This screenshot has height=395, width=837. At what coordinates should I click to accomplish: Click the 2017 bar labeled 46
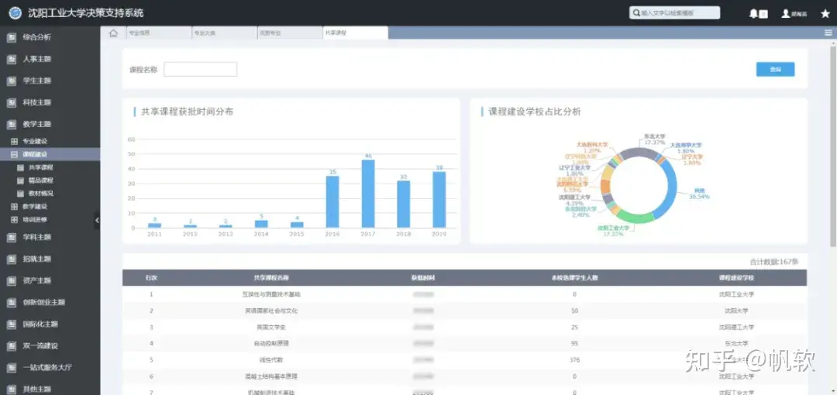tap(368, 194)
